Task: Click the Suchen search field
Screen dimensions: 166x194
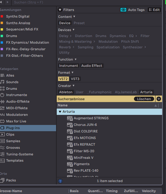Action: 87,2
